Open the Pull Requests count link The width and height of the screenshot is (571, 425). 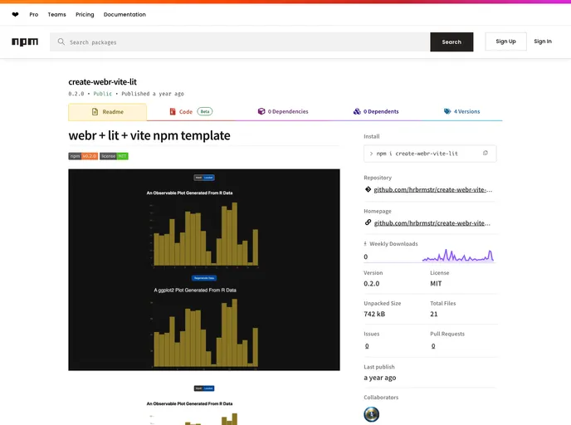(433, 346)
